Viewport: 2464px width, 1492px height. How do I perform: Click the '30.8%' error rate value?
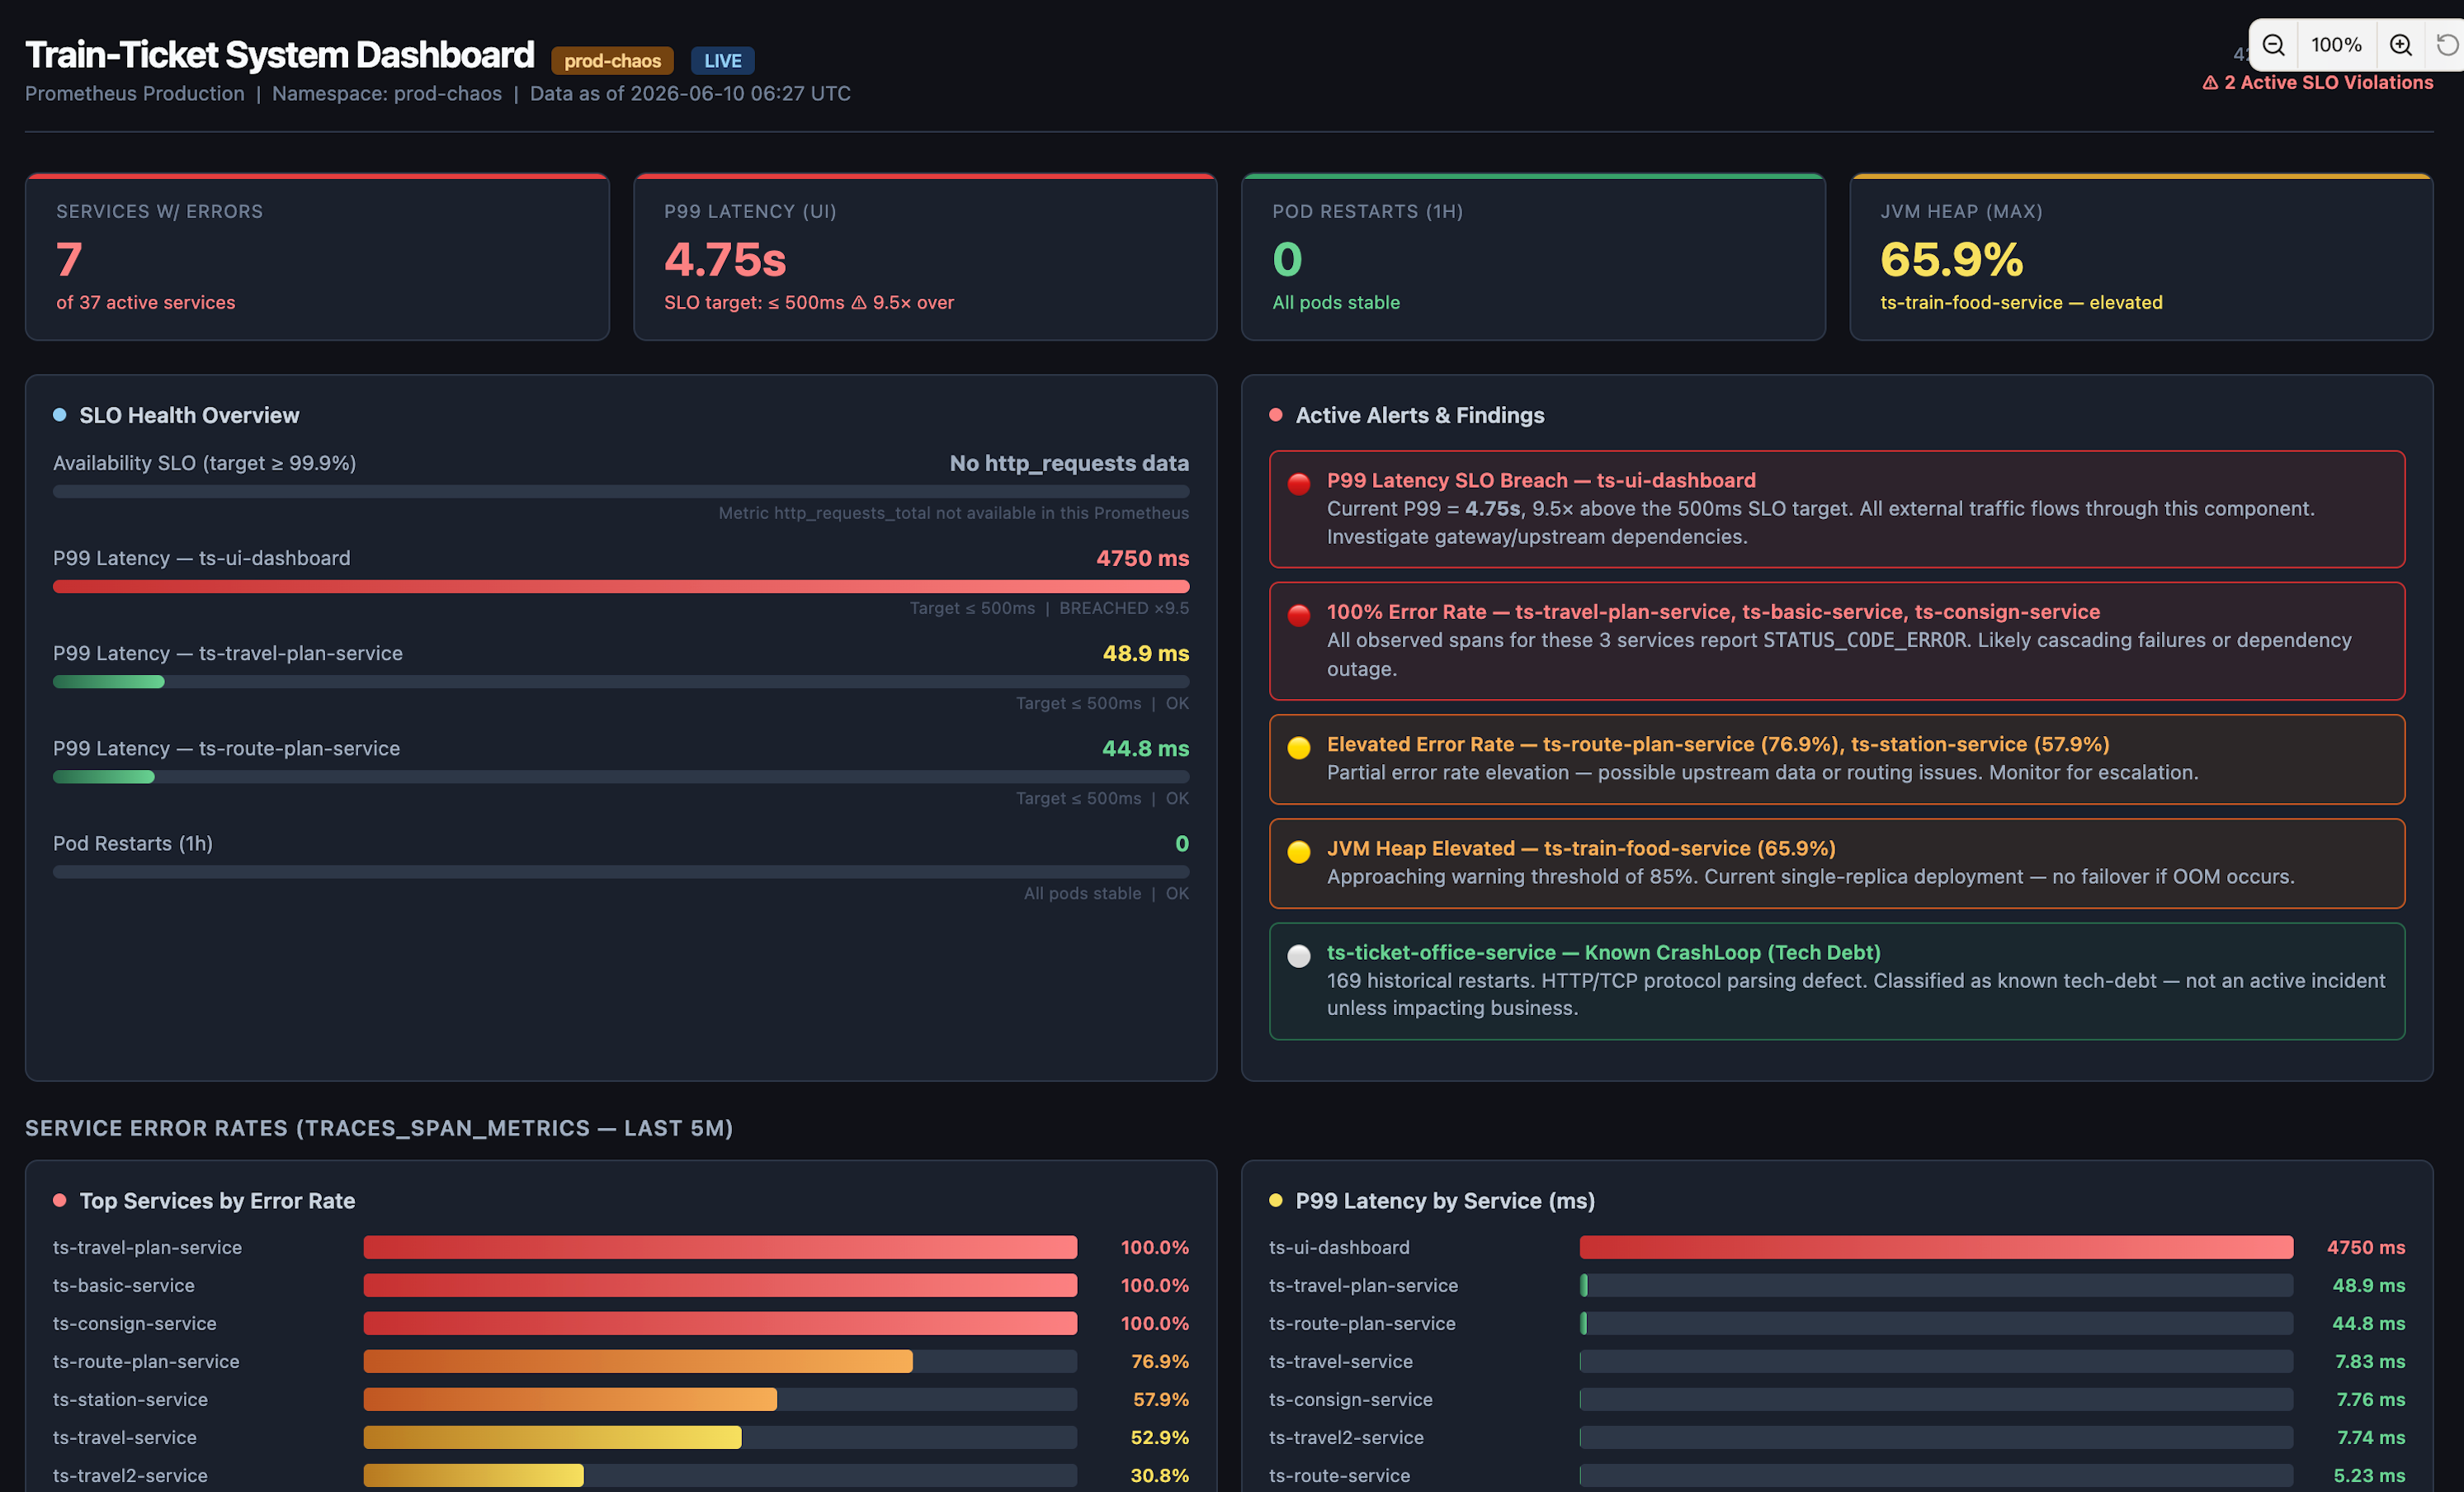pyautogui.click(x=1160, y=1475)
